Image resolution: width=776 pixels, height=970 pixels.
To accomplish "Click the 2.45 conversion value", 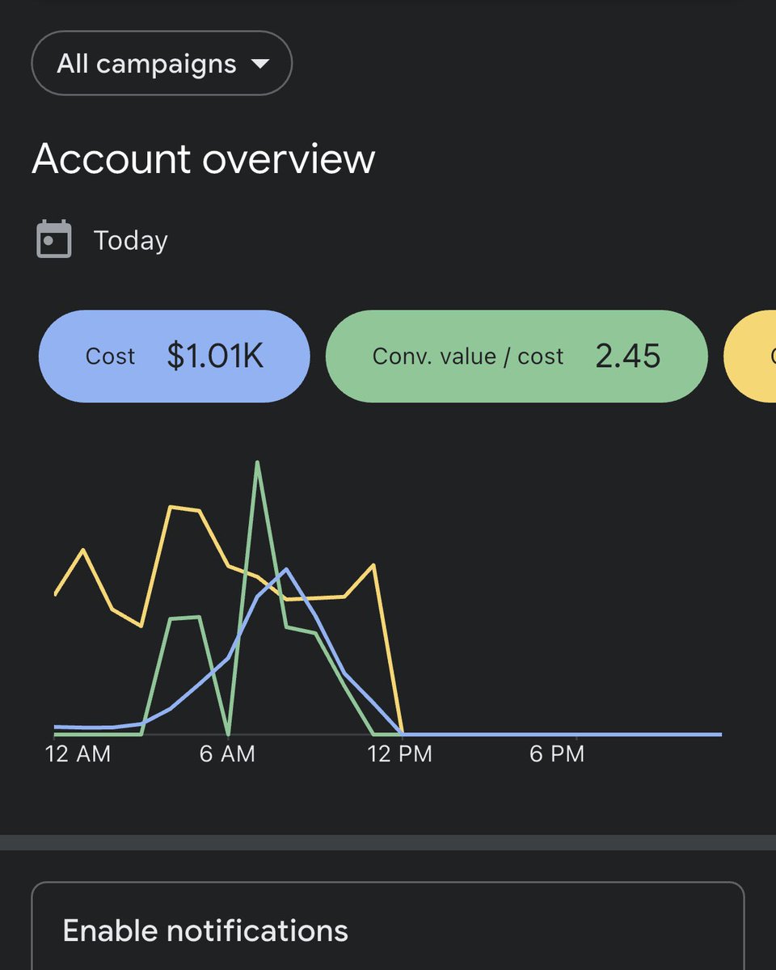I will 628,356.
